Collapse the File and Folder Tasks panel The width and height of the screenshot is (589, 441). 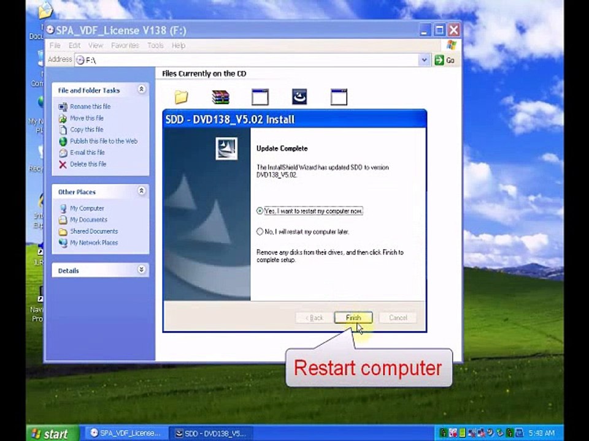[142, 89]
